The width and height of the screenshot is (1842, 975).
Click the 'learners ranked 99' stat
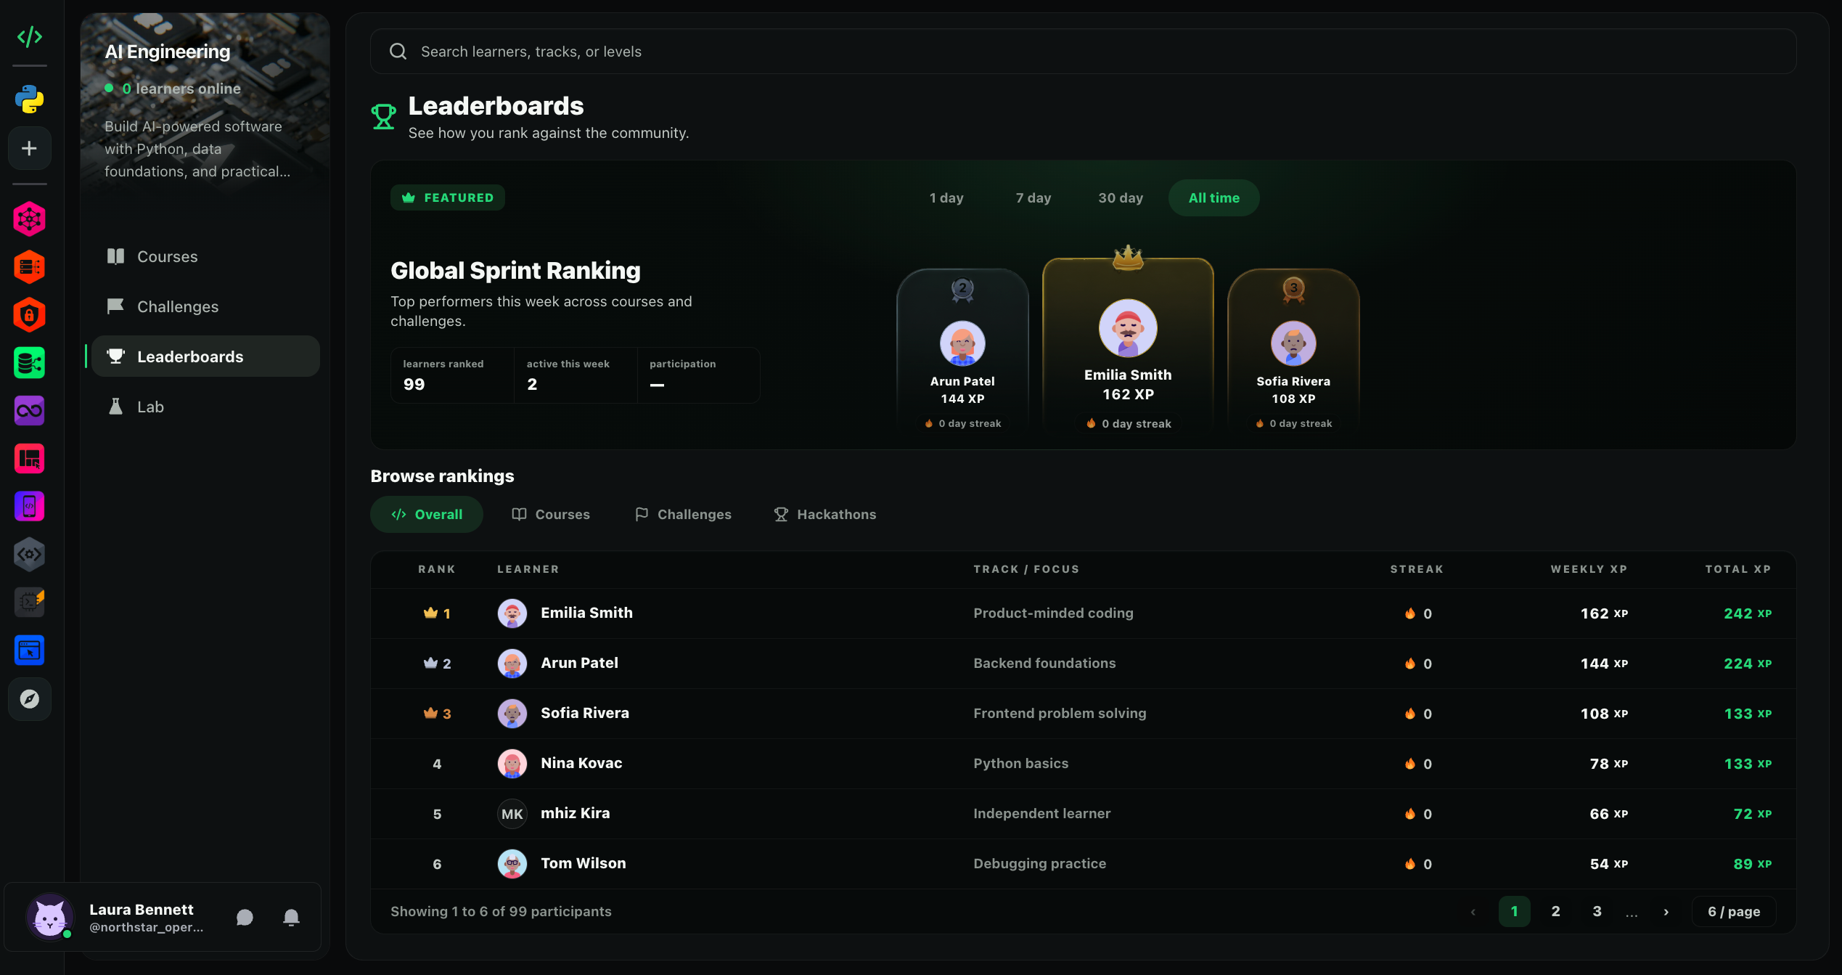click(x=452, y=375)
